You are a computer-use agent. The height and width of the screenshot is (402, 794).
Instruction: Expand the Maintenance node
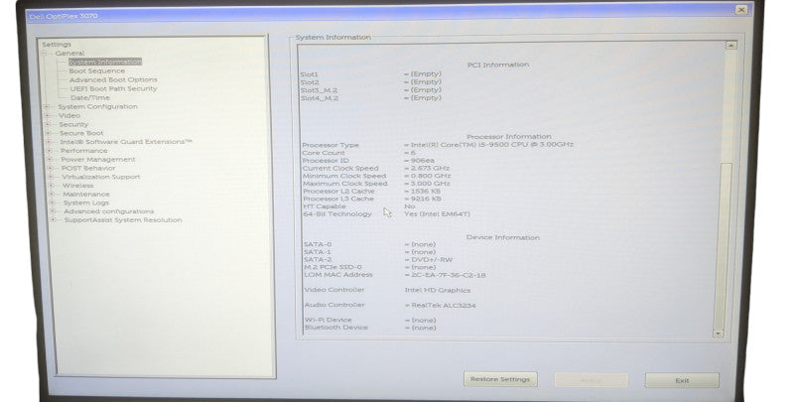(x=52, y=195)
